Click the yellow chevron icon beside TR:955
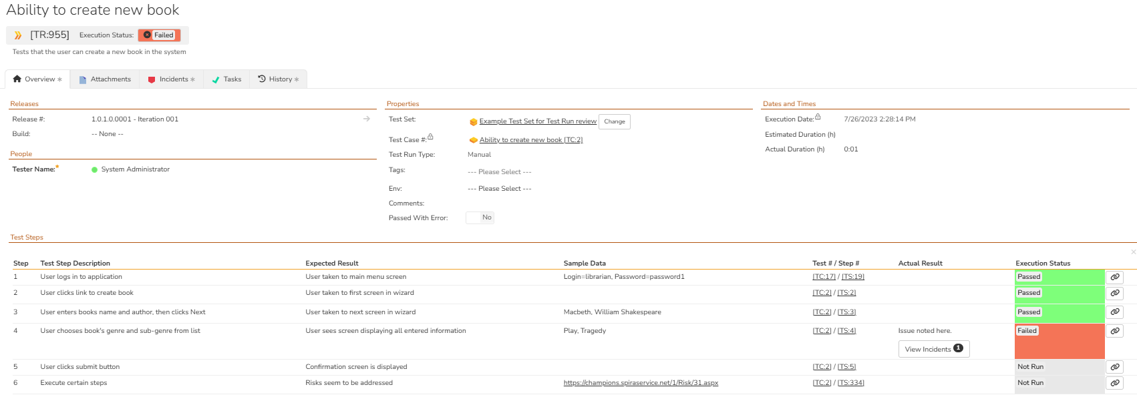Viewport: 1137px width, 403px height. (x=18, y=35)
